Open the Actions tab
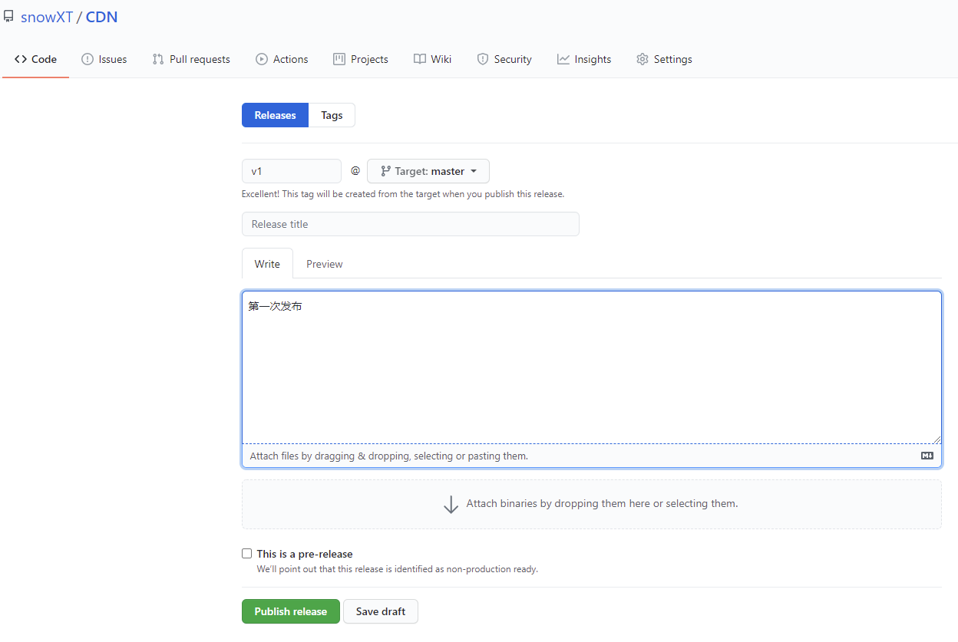 point(282,59)
